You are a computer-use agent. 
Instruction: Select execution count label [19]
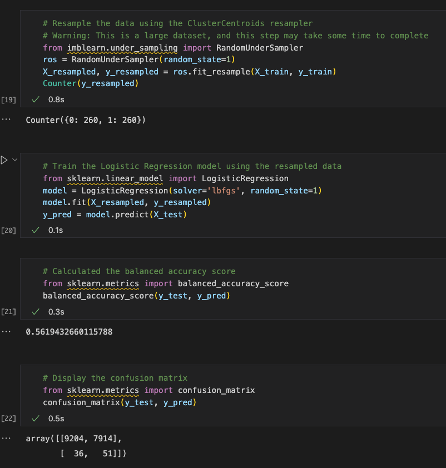[x=8, y=99]
